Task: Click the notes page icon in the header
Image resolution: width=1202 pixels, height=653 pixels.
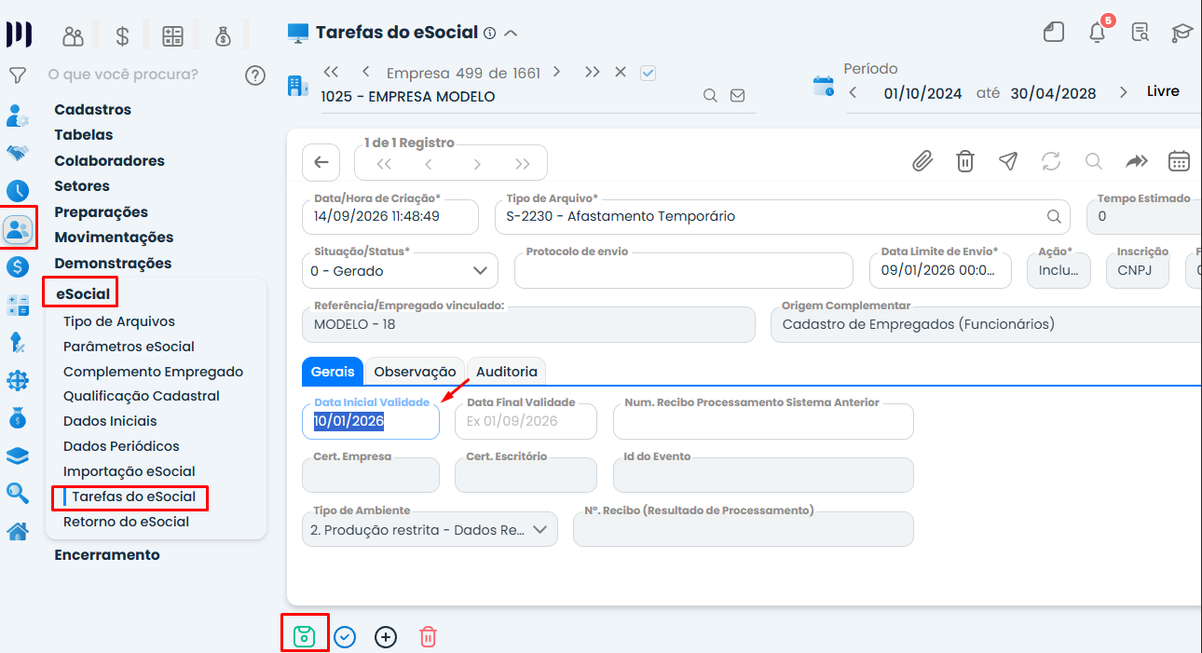Action: coord(1054,34)
